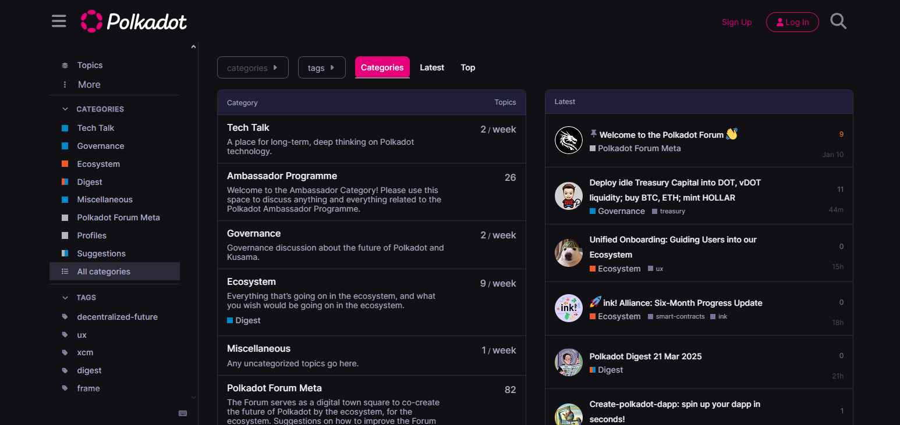Select Digest in sidebar categories

(115, 182)
